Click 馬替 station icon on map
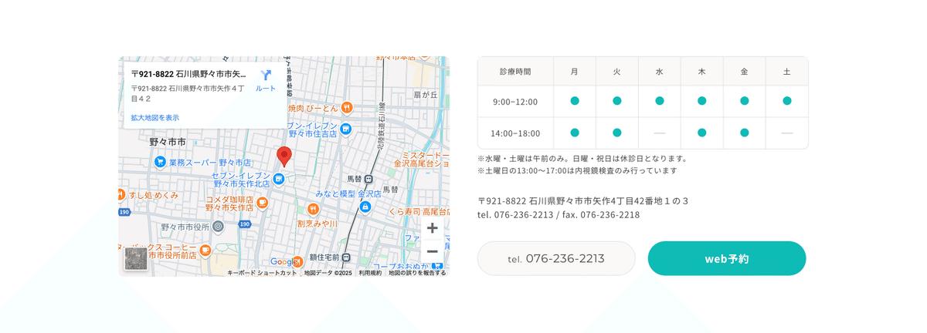This screenshot has width=927, height=333. pyautogui.click(x=369, y=179)
